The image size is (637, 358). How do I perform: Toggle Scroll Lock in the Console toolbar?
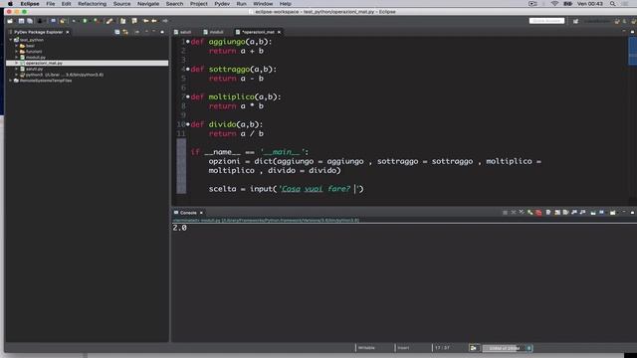click(557, 212)
